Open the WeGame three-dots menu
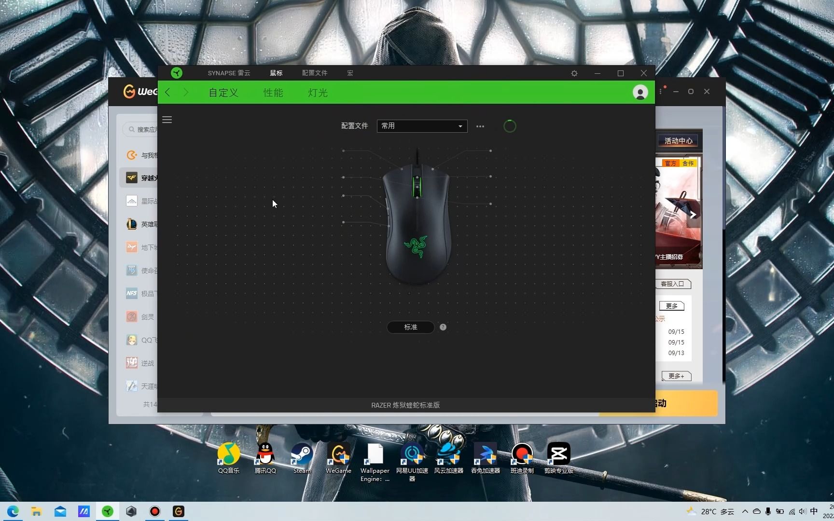This screenshot has width=834, height=521. 660,91
